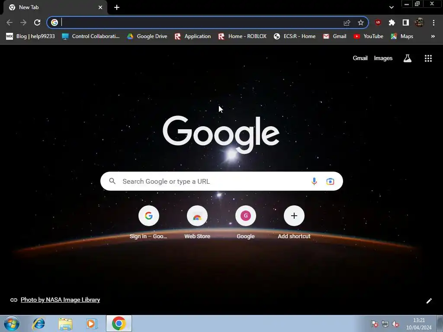Bookmark this tab with the star icon
Viewport: 443px width, 332px height.
[360, 22]
